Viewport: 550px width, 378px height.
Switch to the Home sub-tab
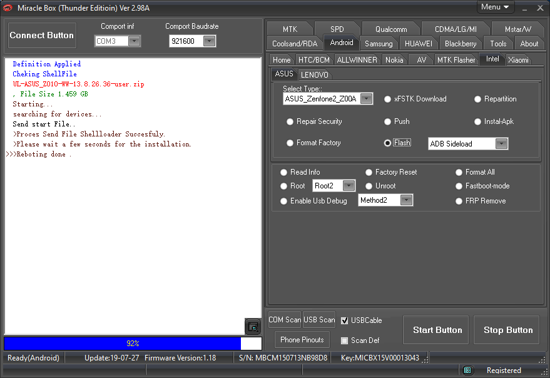point(282,59)
